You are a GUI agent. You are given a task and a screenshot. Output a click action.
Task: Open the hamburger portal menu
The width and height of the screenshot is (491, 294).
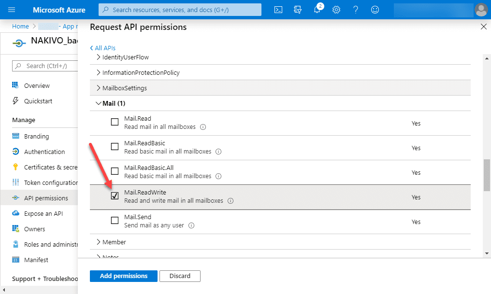12,10
